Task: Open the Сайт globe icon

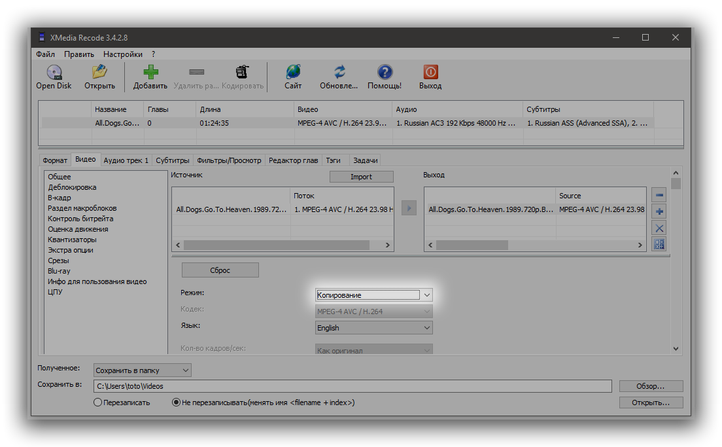Action: pyautogui.click(x=293, y=72)
